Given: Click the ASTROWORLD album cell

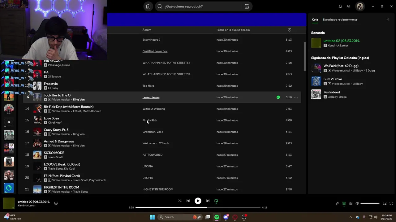Looking at the screenshot, I should (x=152, y=155).
